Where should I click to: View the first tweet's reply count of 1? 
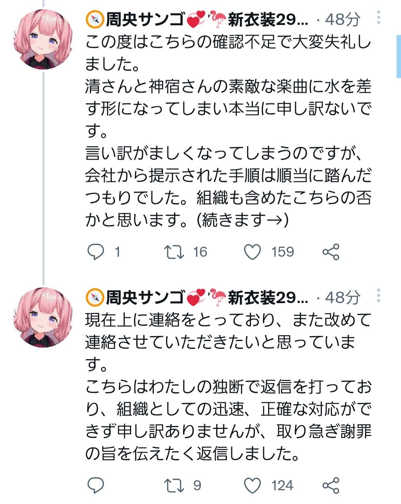coord(117,252)
